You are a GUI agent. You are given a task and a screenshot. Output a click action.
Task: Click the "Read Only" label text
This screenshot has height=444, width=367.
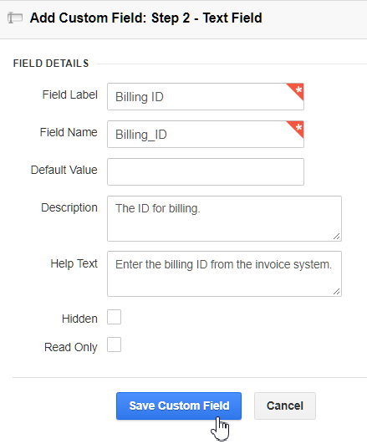tap(71, 347)
